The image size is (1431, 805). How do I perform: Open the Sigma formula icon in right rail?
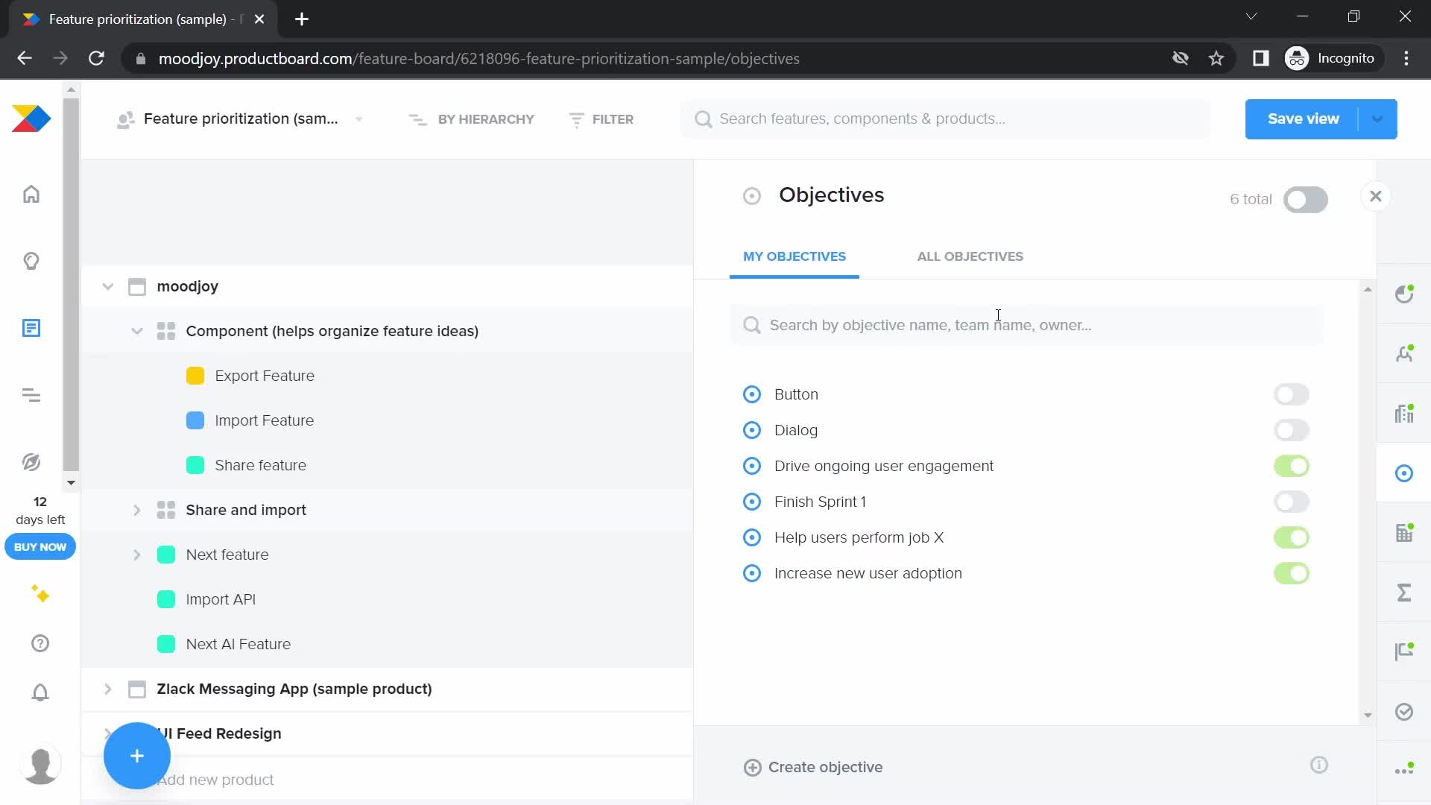pyautogui.click(x=1404, y=593)
